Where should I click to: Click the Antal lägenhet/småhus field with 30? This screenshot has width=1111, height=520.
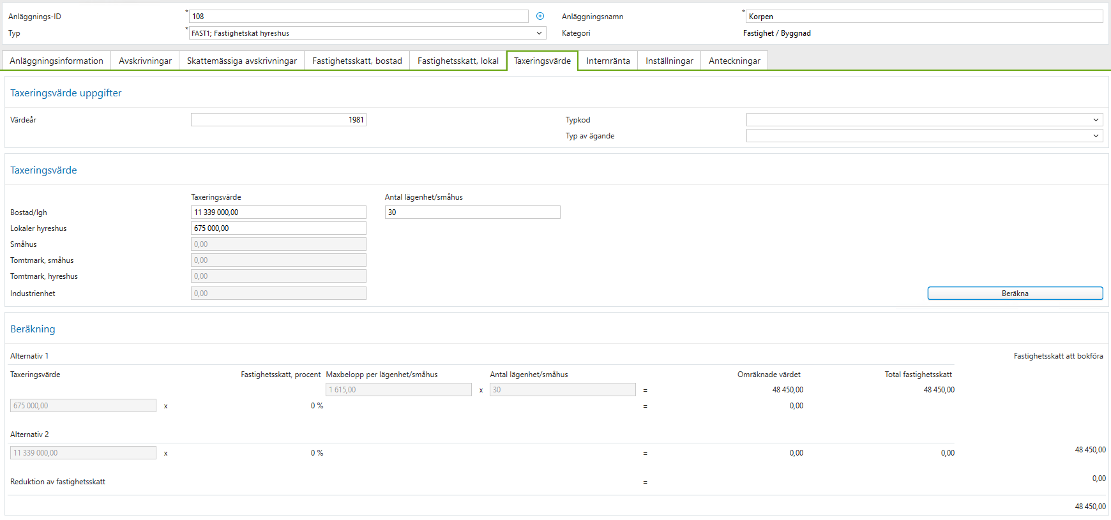pyautogui.click(x=472, y=212)
